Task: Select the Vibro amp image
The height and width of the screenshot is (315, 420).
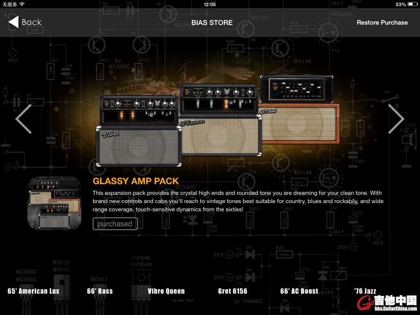Action: pyautogui.click(x=139, y=131)
